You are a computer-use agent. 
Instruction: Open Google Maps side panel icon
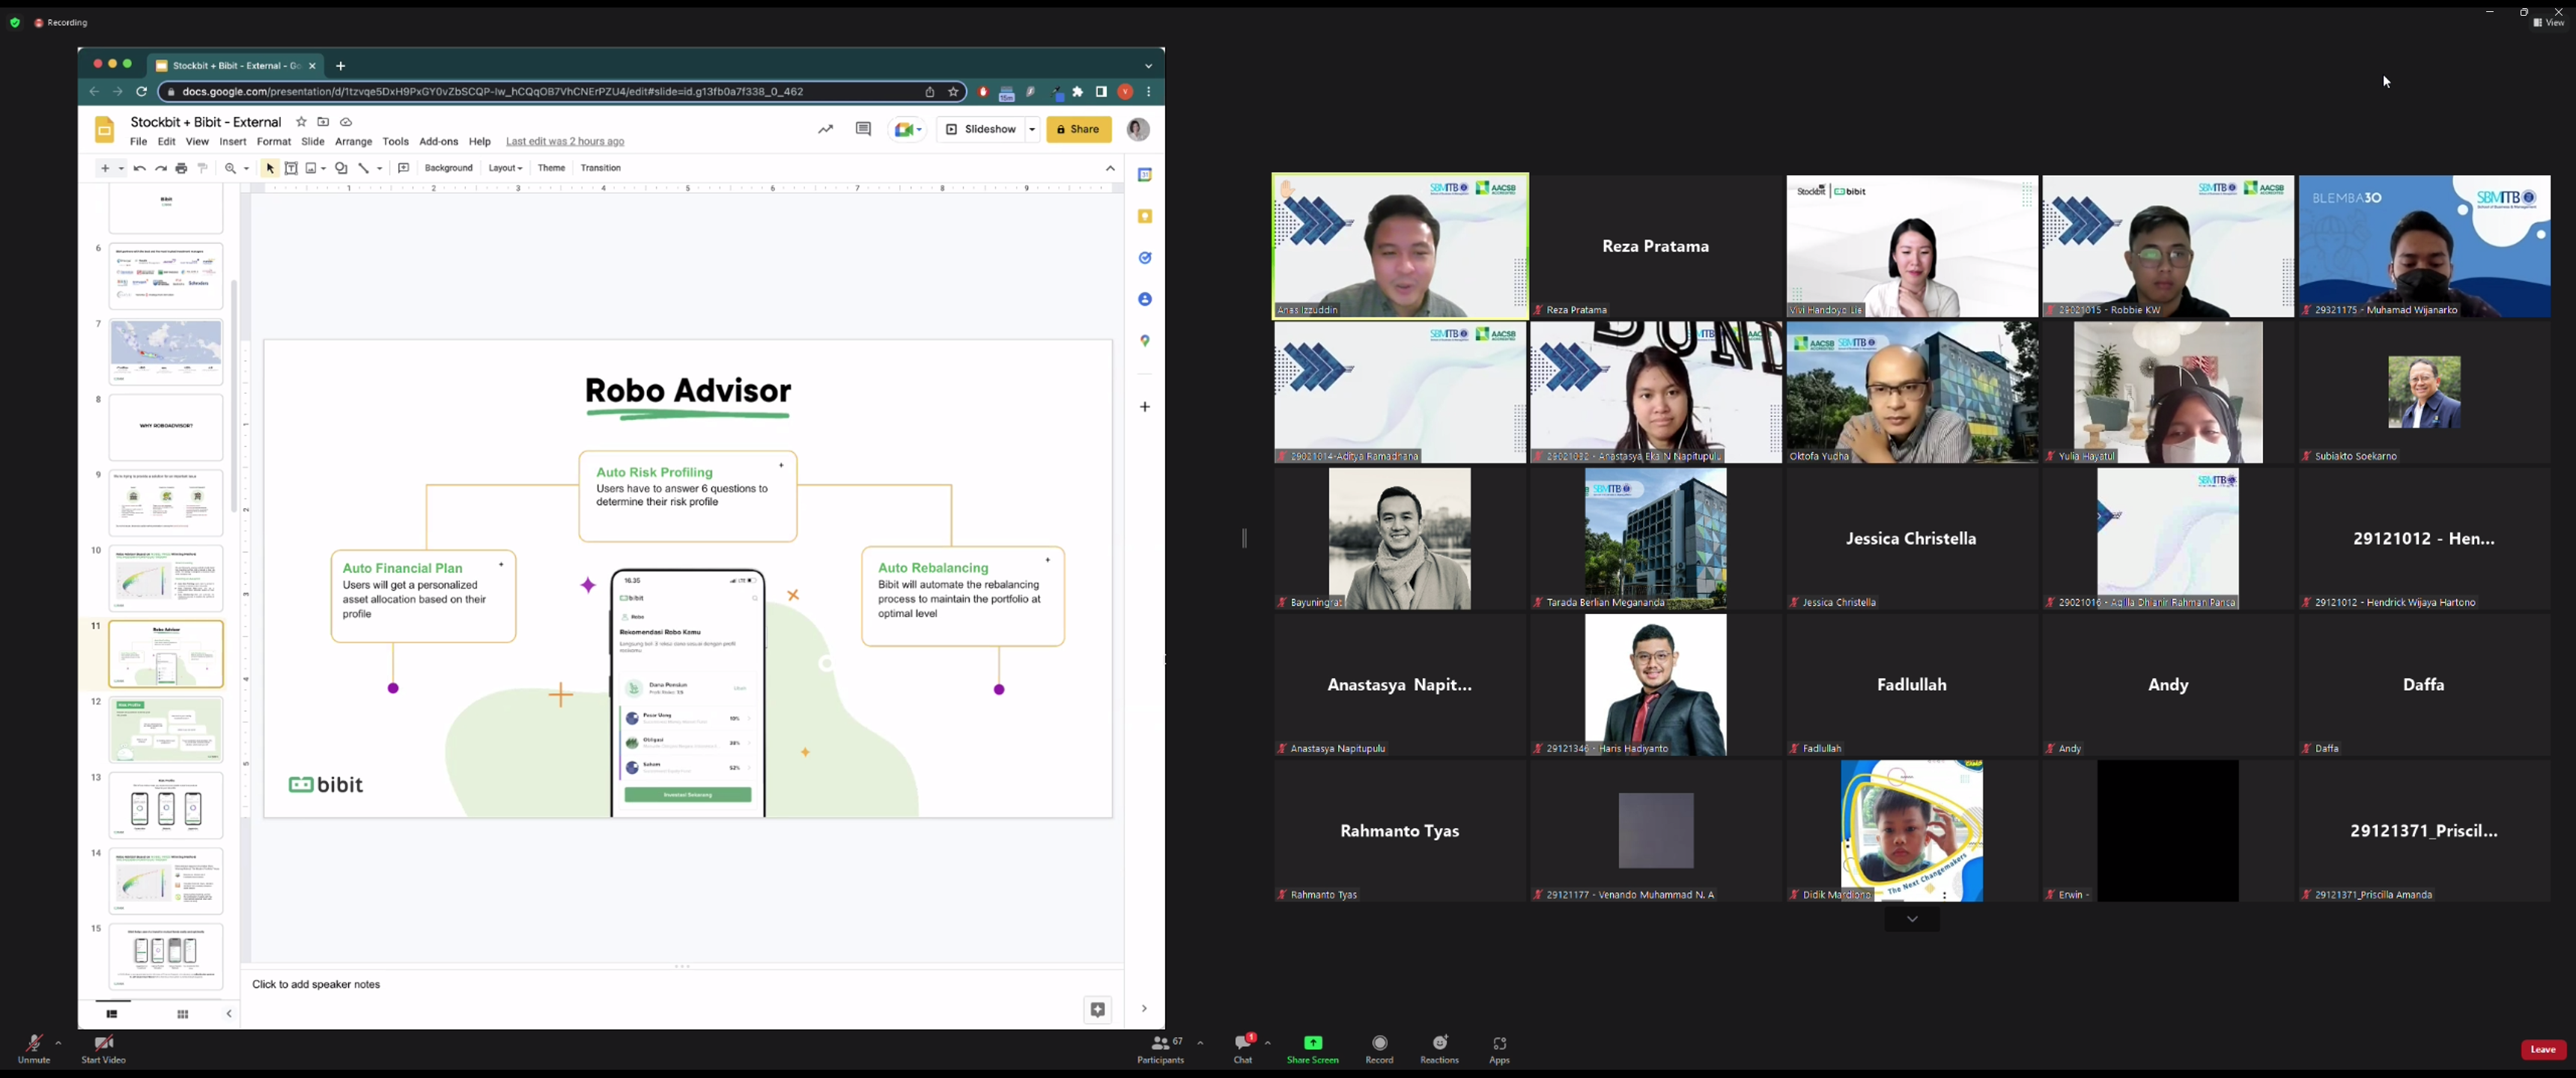pyautogui.click(x=1145, y=341)
